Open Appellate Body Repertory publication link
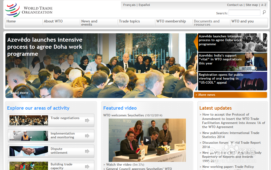The height and width of the screenshot is (170, 271). coord(232,157)
